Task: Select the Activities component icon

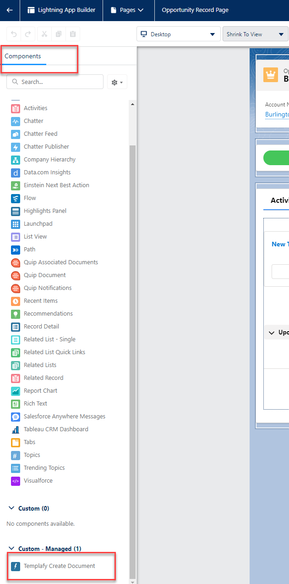Action: [x=16, y=108]
